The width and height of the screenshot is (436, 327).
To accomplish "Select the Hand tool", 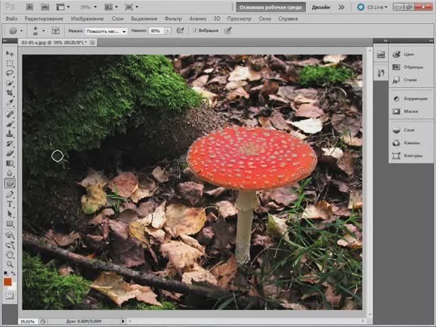I will tap(10, 255).
